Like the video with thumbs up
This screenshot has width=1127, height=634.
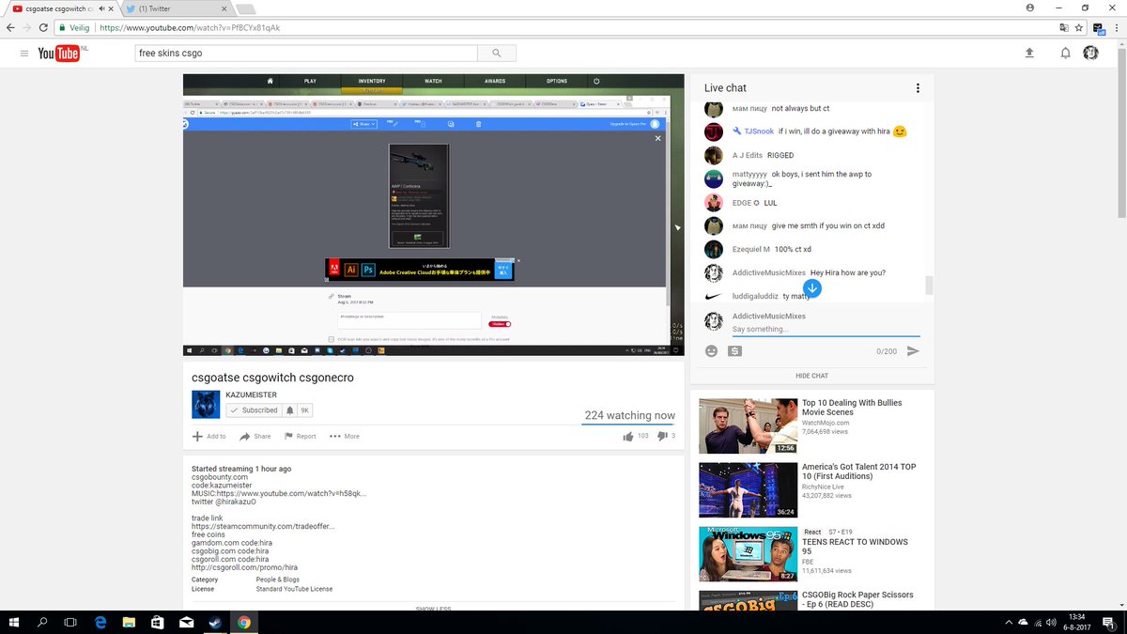[x=628, y=436]
